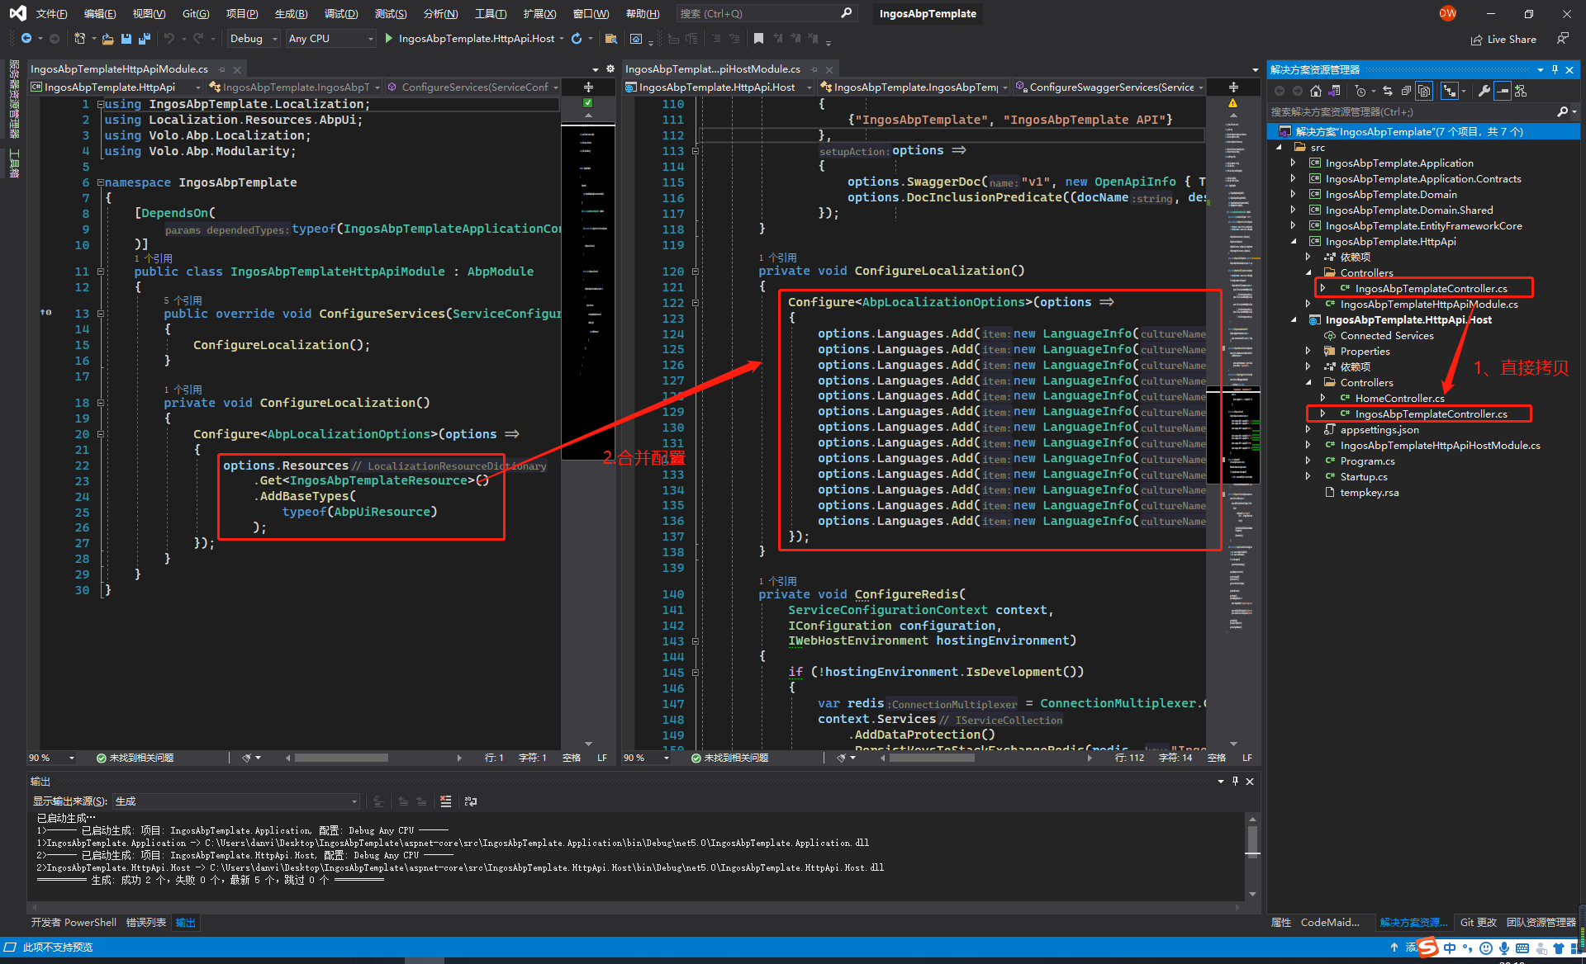Click the Output panel vertical scrollbar thumb
The height and width of the screenshot is (964, 1586).
tap(1252, 842)
